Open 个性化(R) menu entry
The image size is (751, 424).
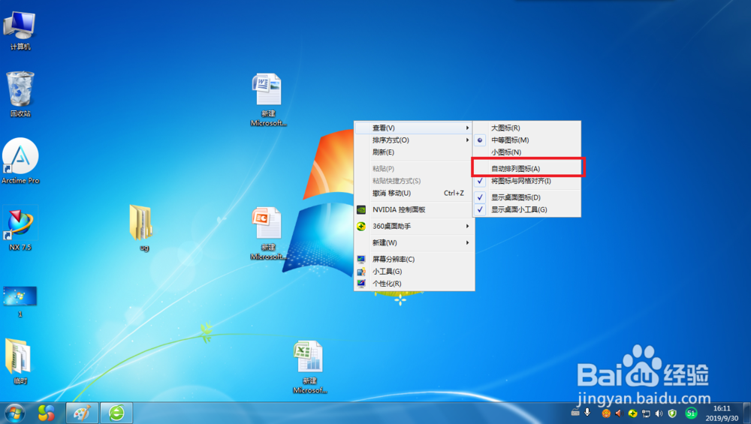[x=415, y=284]
